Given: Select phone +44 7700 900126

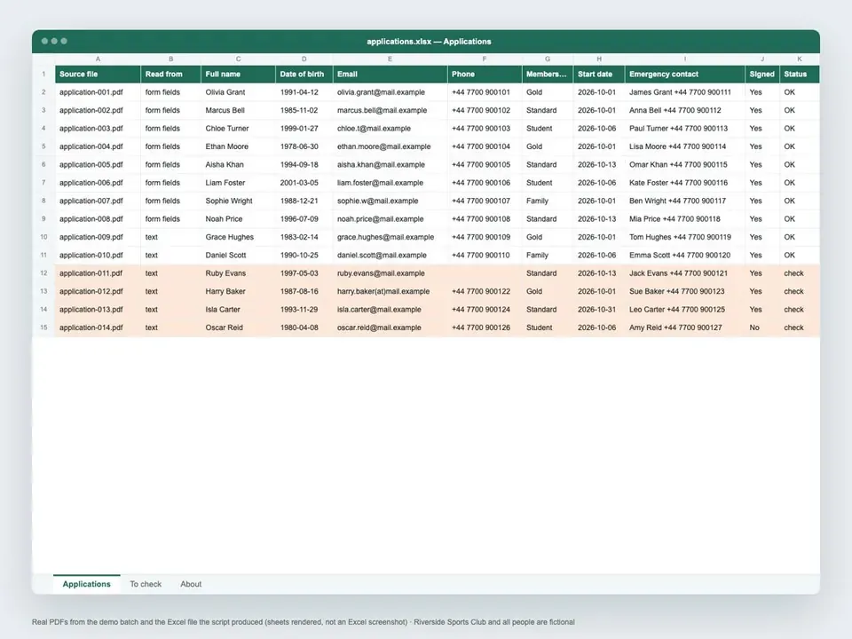Looking at the screenshot, I should 485,327.
